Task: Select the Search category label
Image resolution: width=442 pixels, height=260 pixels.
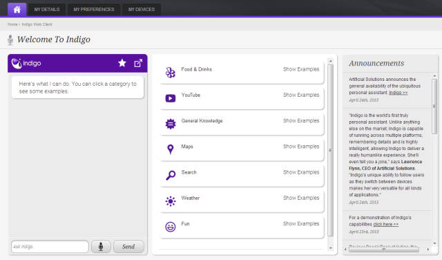Action: [x=189, y=172]
